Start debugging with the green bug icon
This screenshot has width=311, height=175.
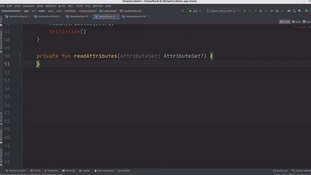pyautogui.click(x=261, y=11)
